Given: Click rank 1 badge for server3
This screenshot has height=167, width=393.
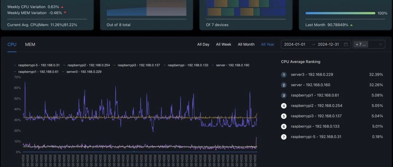Looking at the screenshot, I should tap(284, 75).
